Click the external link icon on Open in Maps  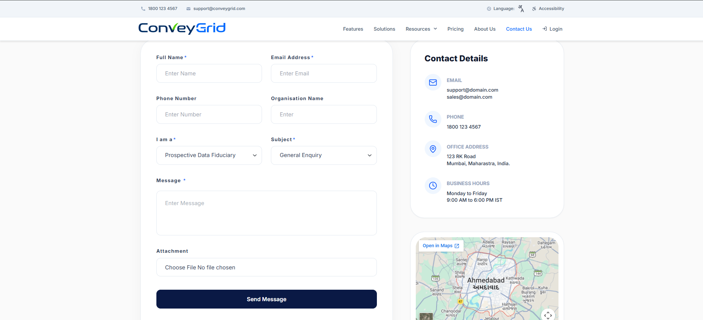point(457,246)
